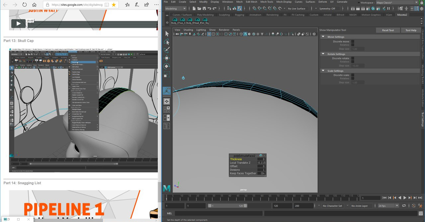
Task: Open the Modeling menu set dropdown
Action: pyautogui.click(x=175, y=9)
